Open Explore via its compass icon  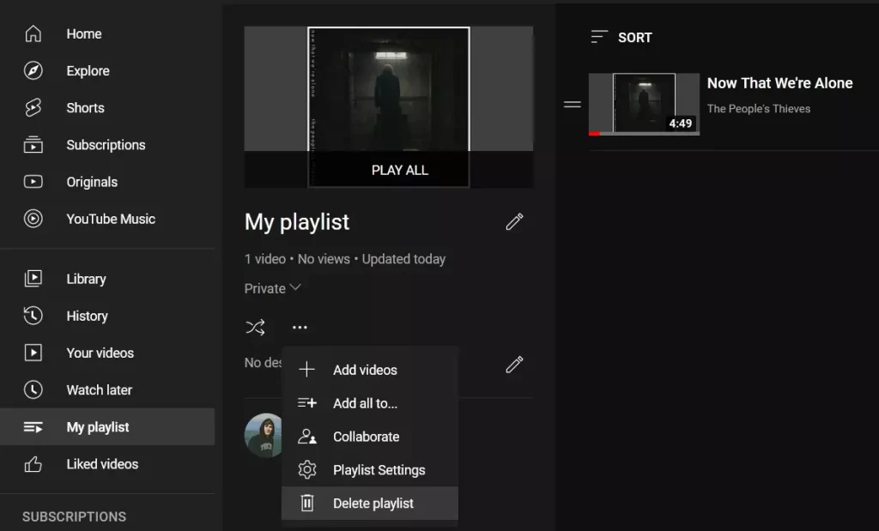(33, 70)
